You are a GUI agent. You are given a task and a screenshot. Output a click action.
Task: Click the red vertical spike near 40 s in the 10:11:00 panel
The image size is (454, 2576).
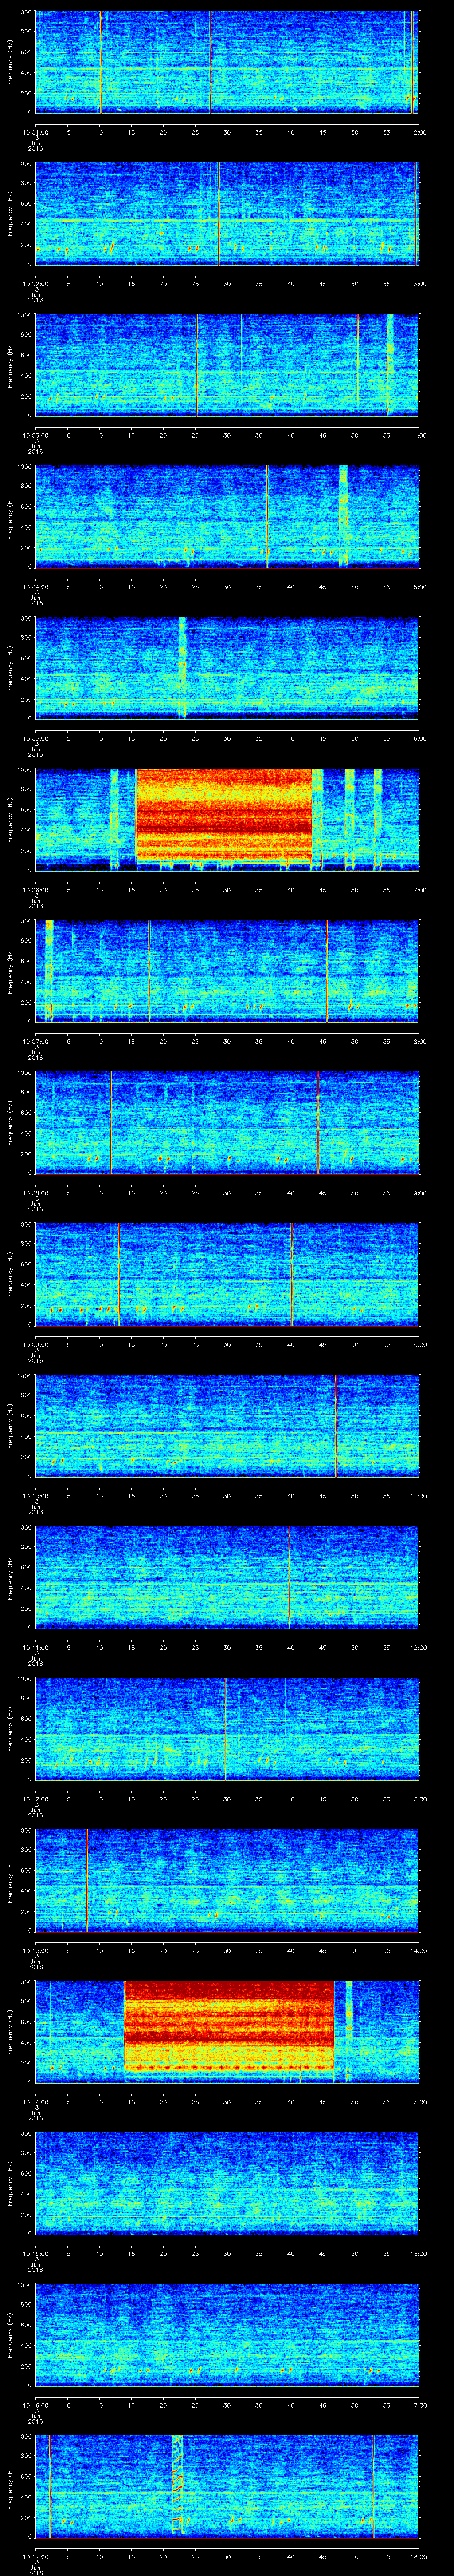point(290,1577)
